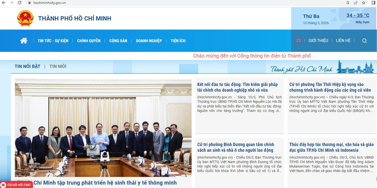The image size is (377, 188).
Task: Open the LIÊN HỆ contact page
Action: pos(343,40)
